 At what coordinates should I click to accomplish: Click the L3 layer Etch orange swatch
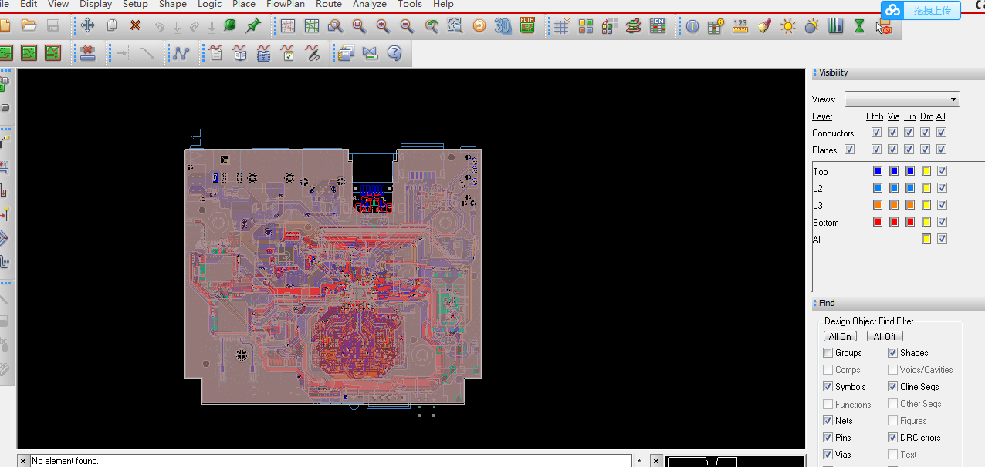pyautogui.click(x=878, y=205)
